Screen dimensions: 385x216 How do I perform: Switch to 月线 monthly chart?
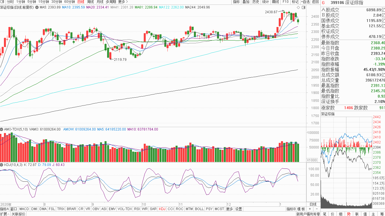tap(100, 2)
